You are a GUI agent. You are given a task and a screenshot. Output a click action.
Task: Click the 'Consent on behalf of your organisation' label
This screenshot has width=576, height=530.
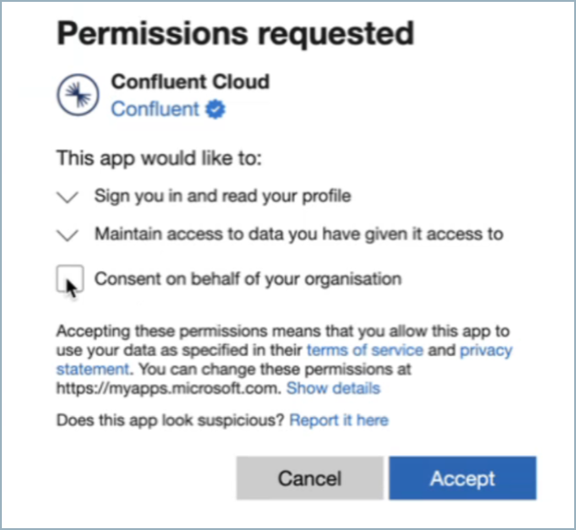coord(247,279)
